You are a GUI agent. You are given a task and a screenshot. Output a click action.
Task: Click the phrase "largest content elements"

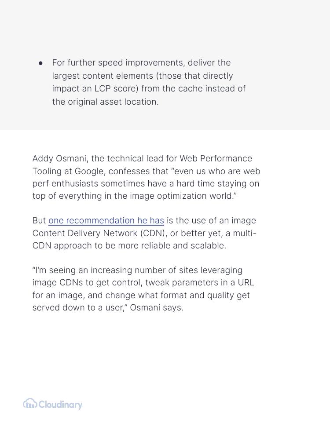(x=103, y=76)
